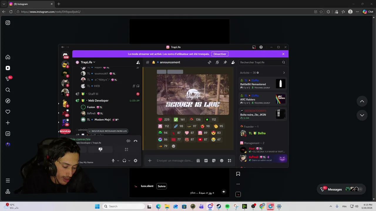The width and height of the screenshot is (376, 211).
Task: Open the reel's three-dot options menu
Action: (x=238, y=184)
